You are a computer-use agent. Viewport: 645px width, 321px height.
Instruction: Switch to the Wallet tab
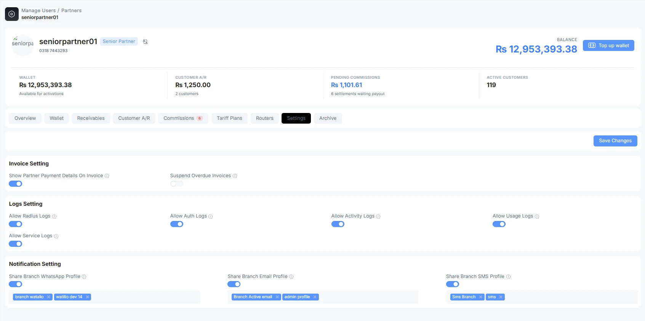tap(56, 118)
